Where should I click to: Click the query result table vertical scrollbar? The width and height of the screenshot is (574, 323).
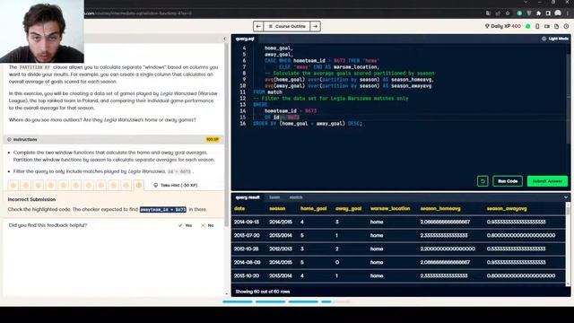568,243
